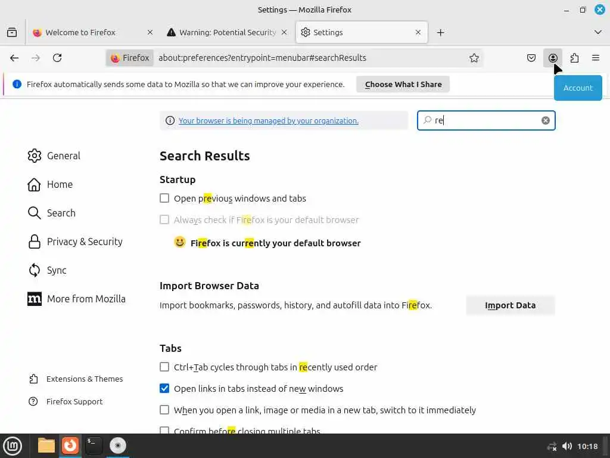
Task: Expand the list all tabs chevron
Action: click(598, 32)
